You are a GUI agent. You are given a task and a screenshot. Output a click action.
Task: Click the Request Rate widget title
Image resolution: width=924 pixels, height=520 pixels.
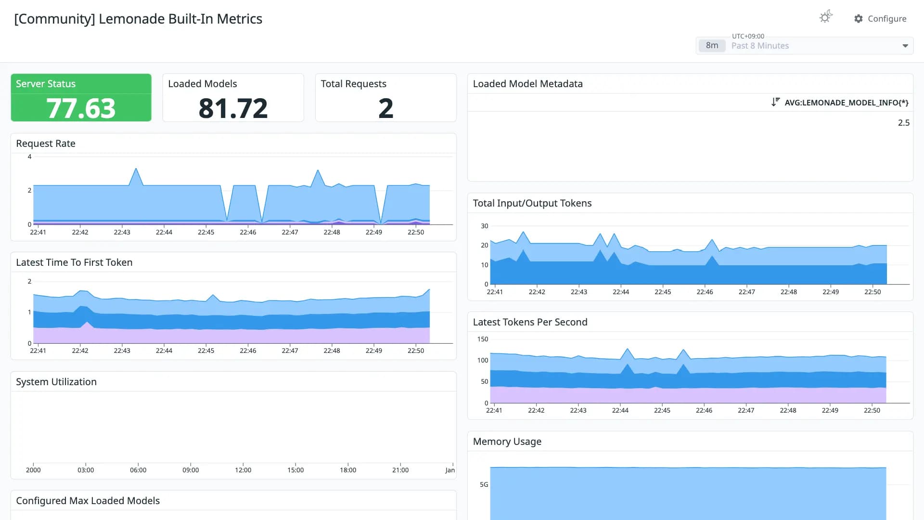click(46, 143)
